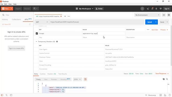Click the heart icon in header
Screen dimensions: 172x97
(161, 9)
